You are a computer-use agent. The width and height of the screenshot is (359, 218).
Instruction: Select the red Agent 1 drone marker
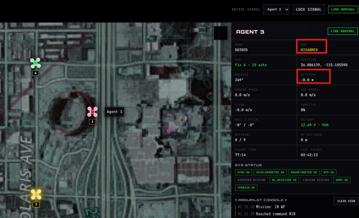coord(92,112)
